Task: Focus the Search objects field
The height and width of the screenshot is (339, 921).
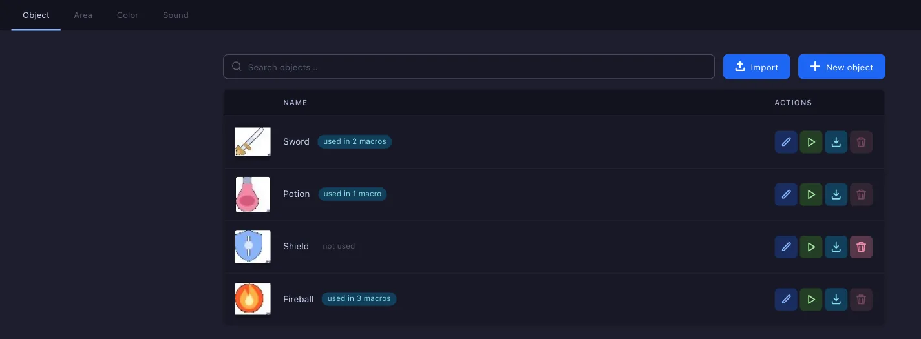Action: pos(469,67)
